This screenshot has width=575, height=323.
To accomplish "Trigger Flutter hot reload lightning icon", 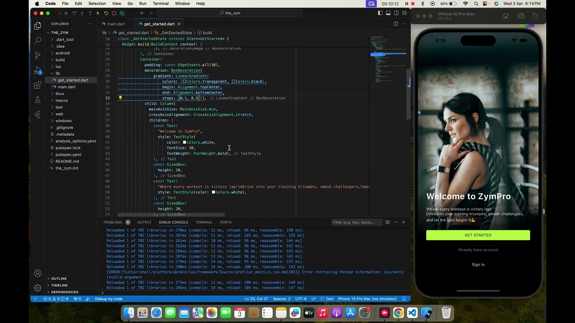I will [x=98, y=13].
